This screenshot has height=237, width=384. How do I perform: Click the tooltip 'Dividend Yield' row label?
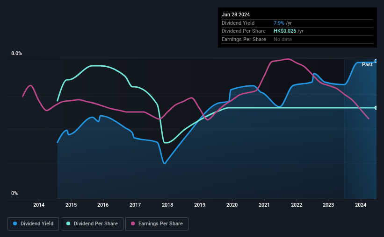click(238, 23)
